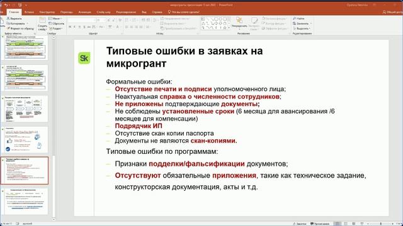Open the Home (Главная) ribbon tab

14,12
